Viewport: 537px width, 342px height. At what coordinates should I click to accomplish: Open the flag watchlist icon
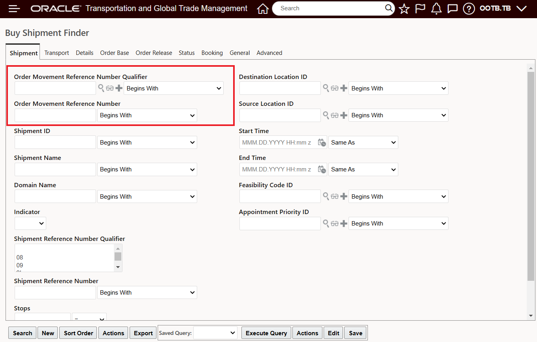420,8
